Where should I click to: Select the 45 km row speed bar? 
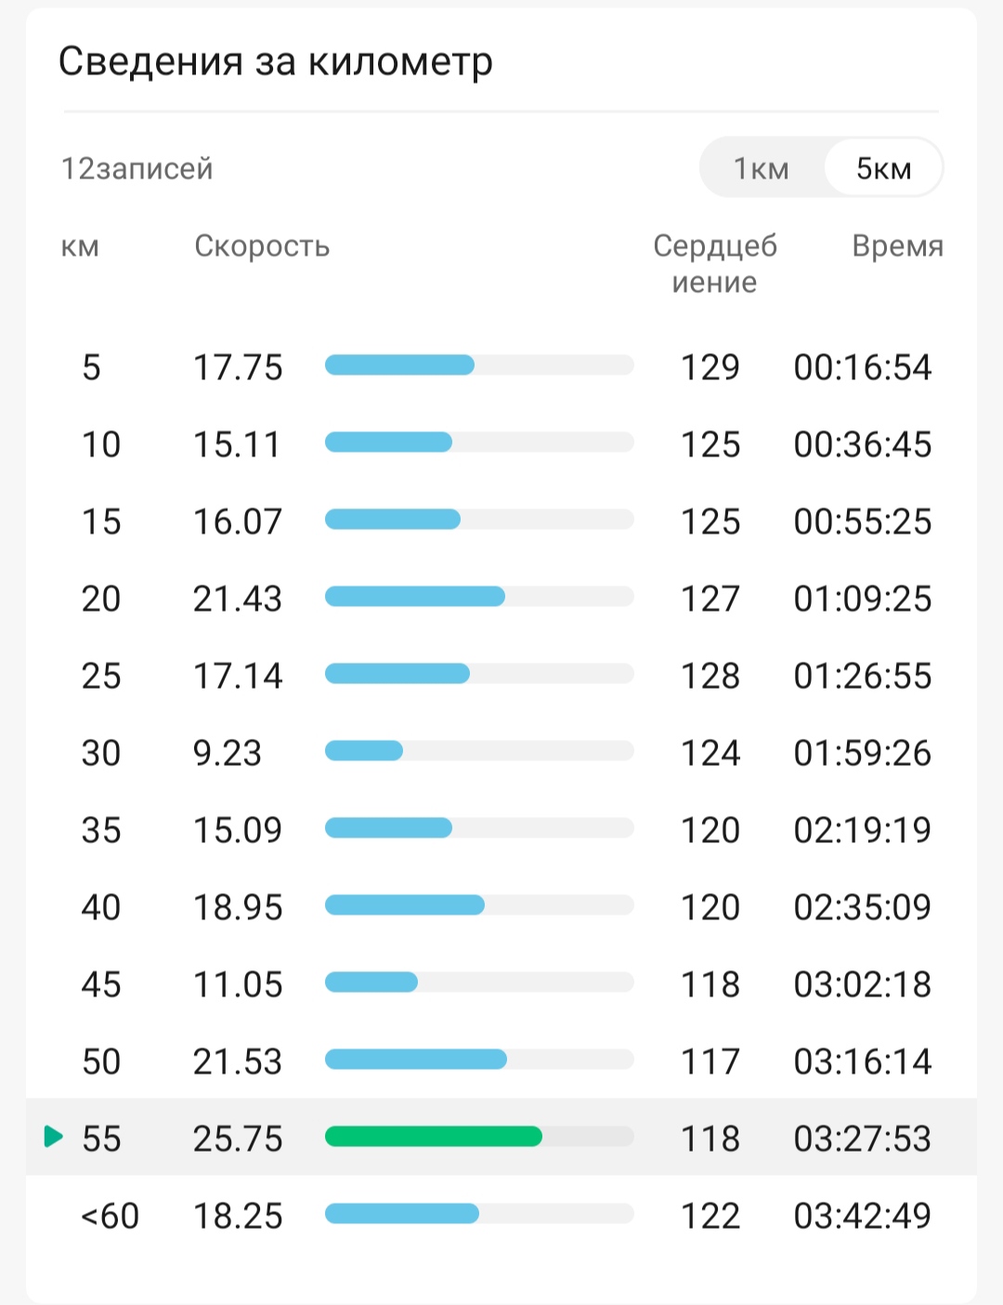point(479,982)
